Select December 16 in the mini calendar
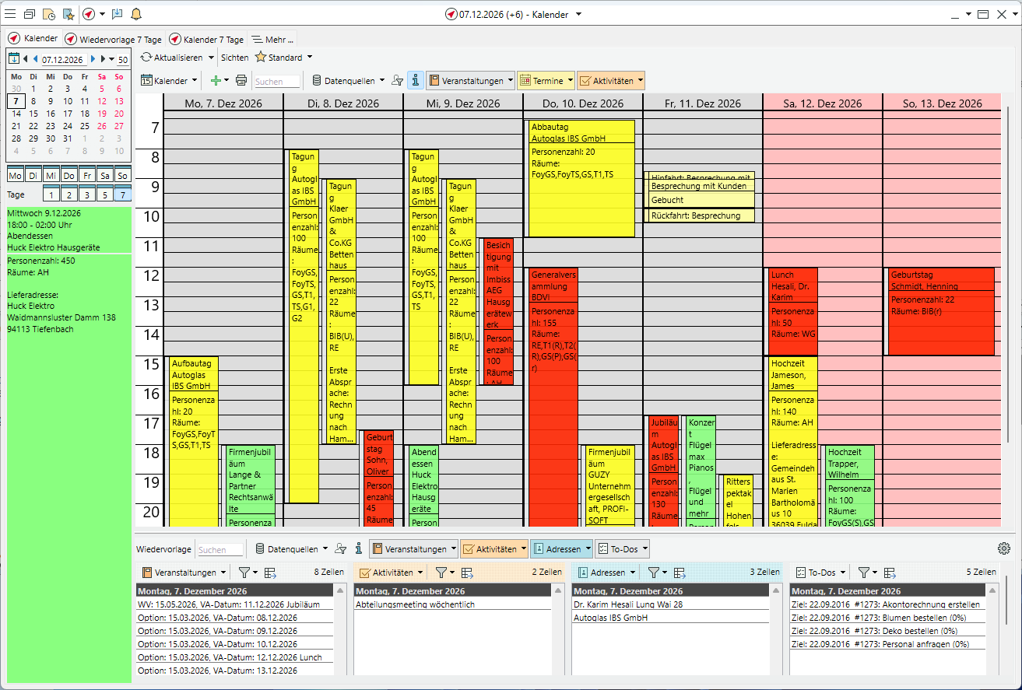The width and height of the screenshot is (1022, 690). click(x=51, y=113)
